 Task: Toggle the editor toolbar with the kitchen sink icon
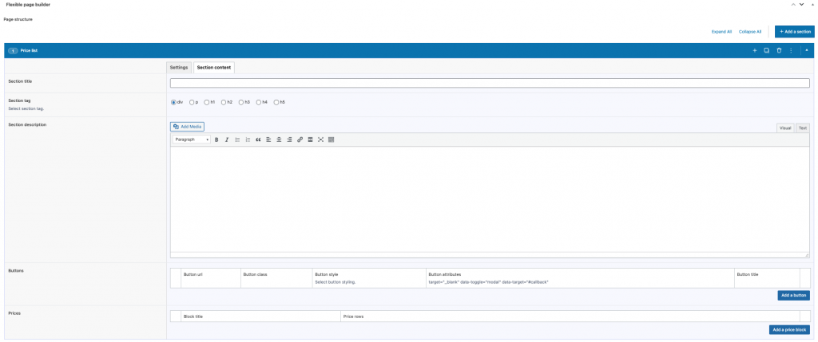tap(332, 140)
